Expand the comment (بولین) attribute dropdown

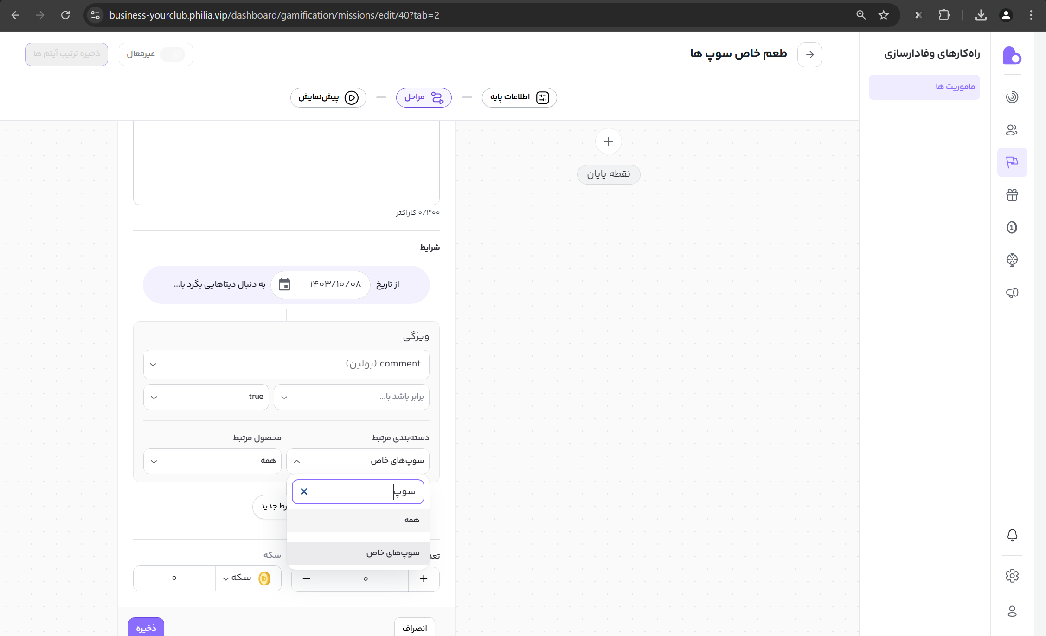286,364
